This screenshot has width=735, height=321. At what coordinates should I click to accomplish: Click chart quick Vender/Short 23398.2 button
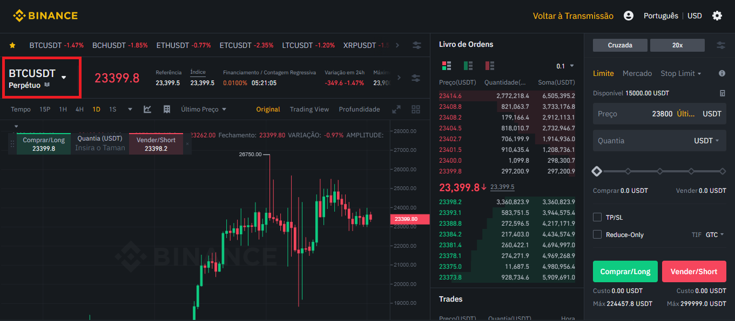(x=156, y=144)
